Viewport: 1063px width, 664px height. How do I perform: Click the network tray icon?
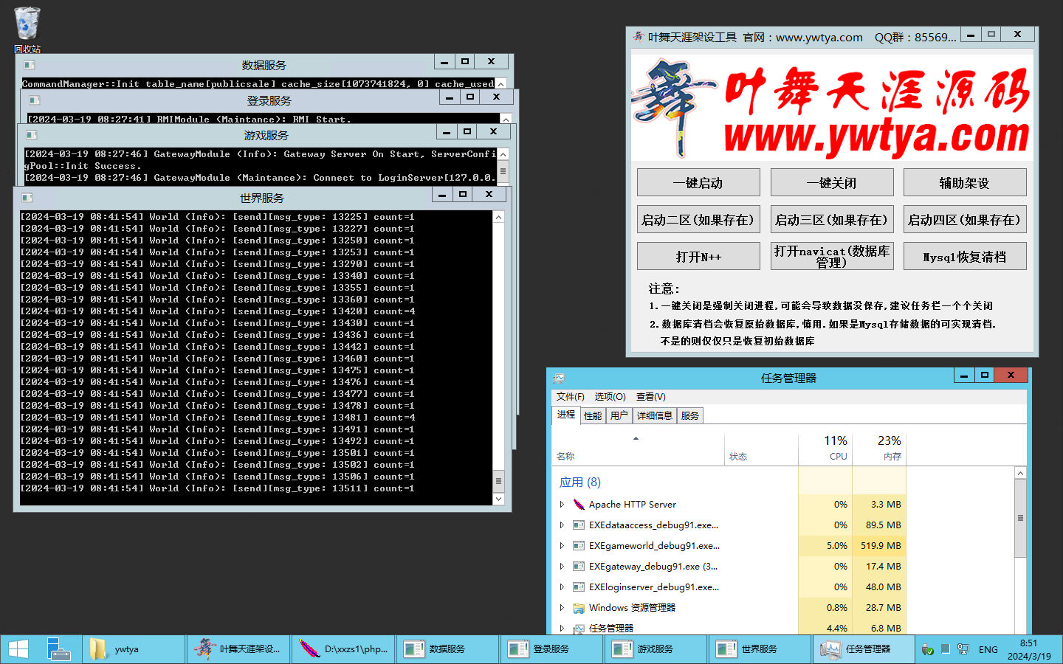(963, 649)
